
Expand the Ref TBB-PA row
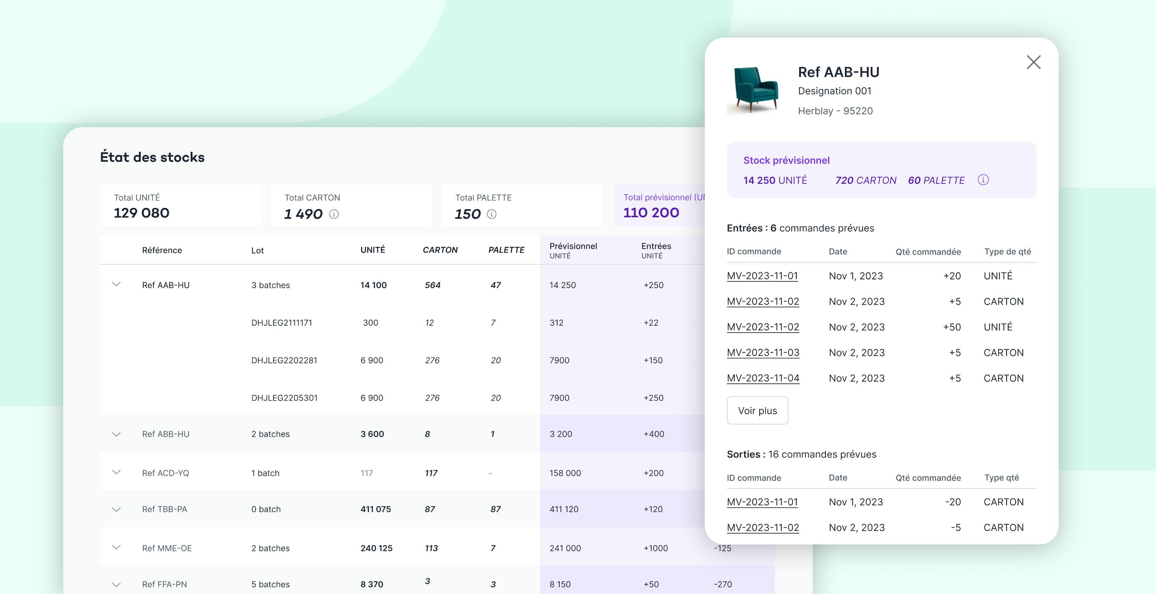tap(116, 509)
